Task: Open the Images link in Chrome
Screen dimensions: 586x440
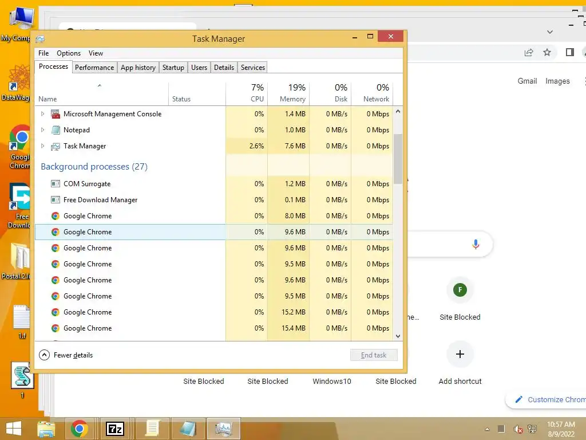Action: click(x=557, y=81)
